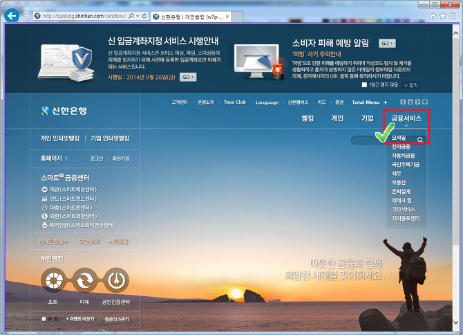Open the third social icon in header
The image size is (463, 335).
417,102
